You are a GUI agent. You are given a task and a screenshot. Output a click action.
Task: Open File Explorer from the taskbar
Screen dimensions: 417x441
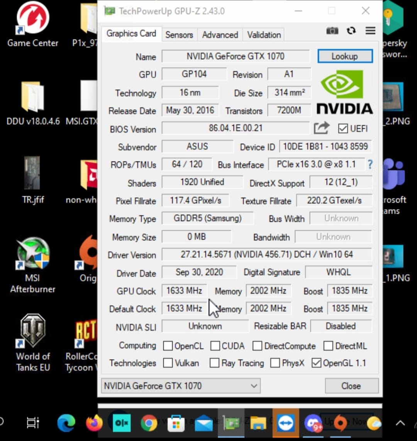click(x=258, y=423)
